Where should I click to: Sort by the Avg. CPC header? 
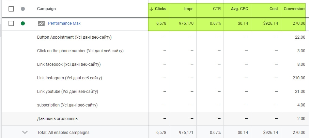240,8
